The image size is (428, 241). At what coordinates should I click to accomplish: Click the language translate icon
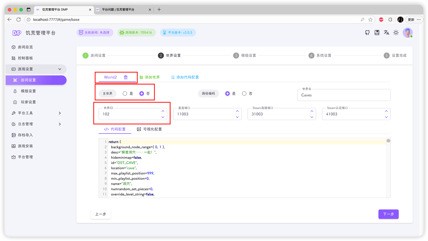point(386,32)
